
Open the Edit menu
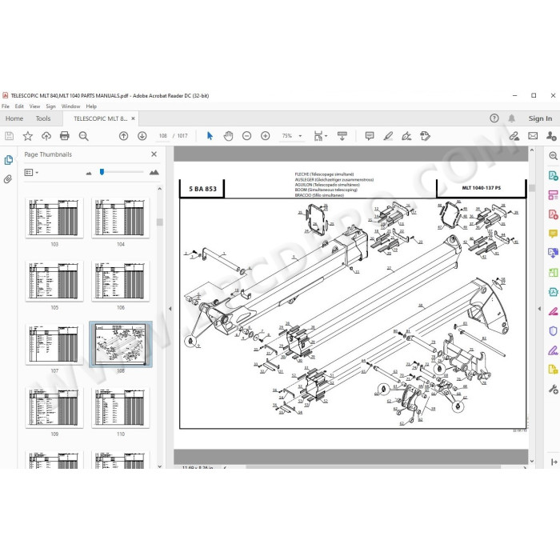coord(19,106)
